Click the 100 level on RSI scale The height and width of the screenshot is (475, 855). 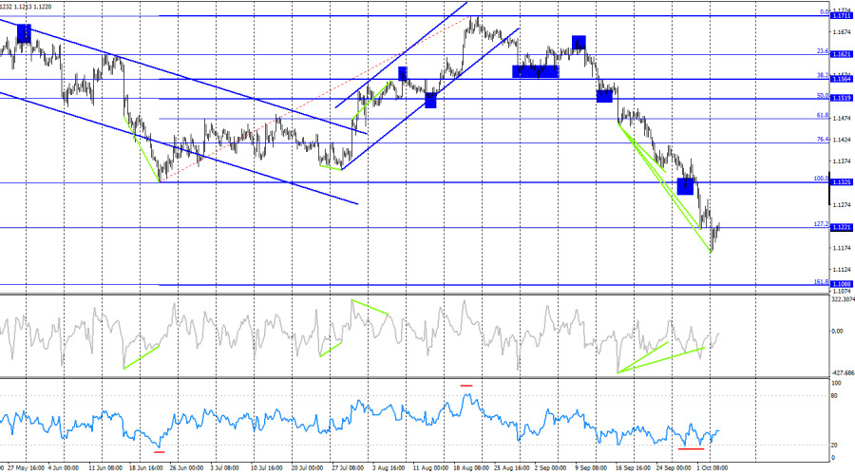click(836, 384)
